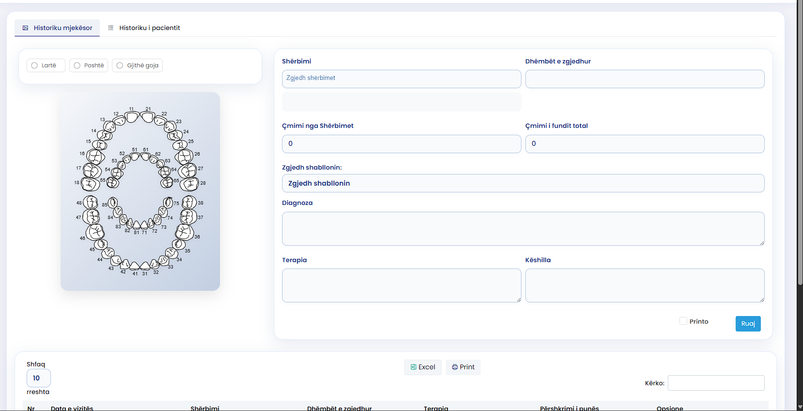Click into the Diagnoza text area

(x=523, y=228)
